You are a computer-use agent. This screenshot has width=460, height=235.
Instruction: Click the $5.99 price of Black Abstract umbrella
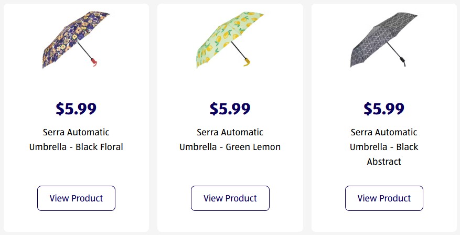coord(384,109)
